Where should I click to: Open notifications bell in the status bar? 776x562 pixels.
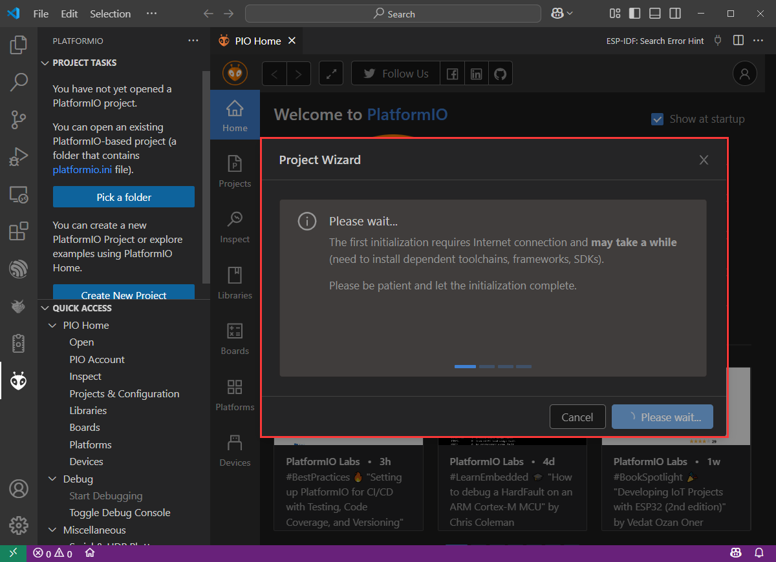[x=759, y=554]
